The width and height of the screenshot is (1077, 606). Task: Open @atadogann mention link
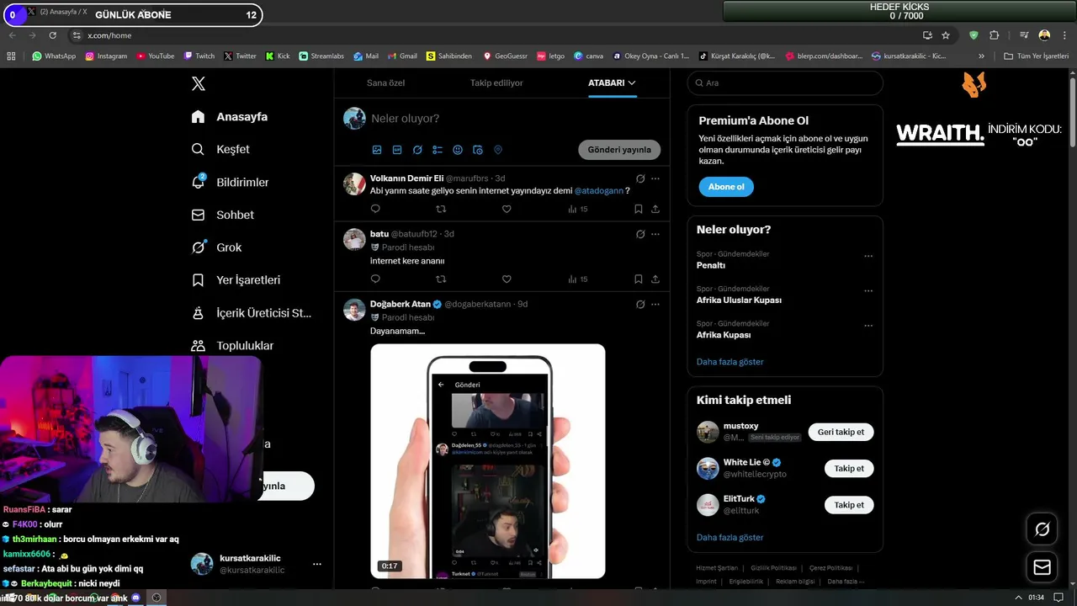(x=599, y=191)
